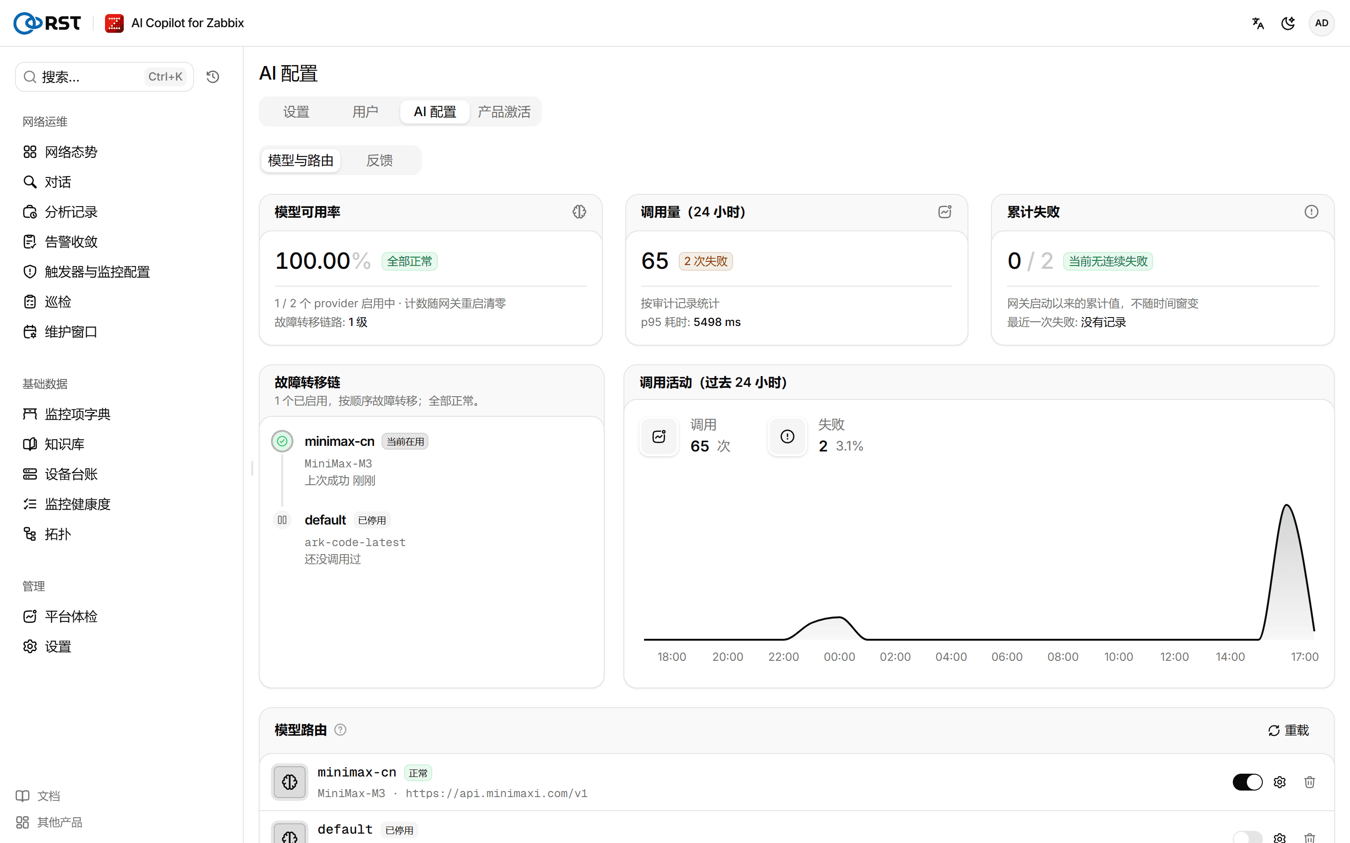1350x843 pixels.
Task: Select the 模型与路由 sub-tab
Action: click(300, 161)
